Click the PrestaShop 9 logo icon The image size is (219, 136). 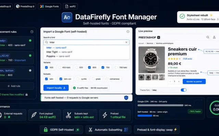[x=18, y=6]
